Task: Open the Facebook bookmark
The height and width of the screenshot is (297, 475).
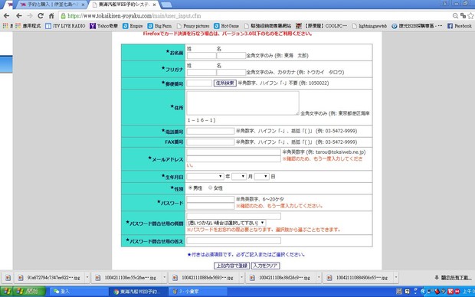Action: point(460,26)
